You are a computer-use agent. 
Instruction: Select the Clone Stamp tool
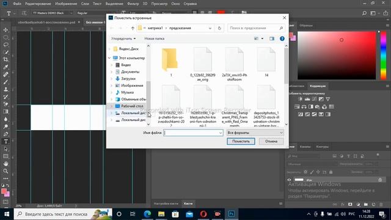5,89
